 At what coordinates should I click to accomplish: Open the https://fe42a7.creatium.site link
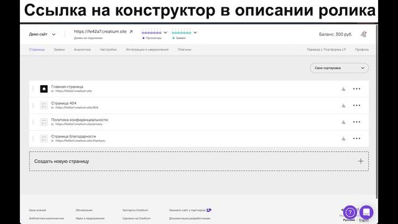pyautogui.click(x=100, y=32)
